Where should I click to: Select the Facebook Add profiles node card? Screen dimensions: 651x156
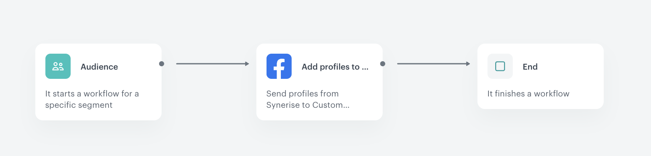coord(320,82)
